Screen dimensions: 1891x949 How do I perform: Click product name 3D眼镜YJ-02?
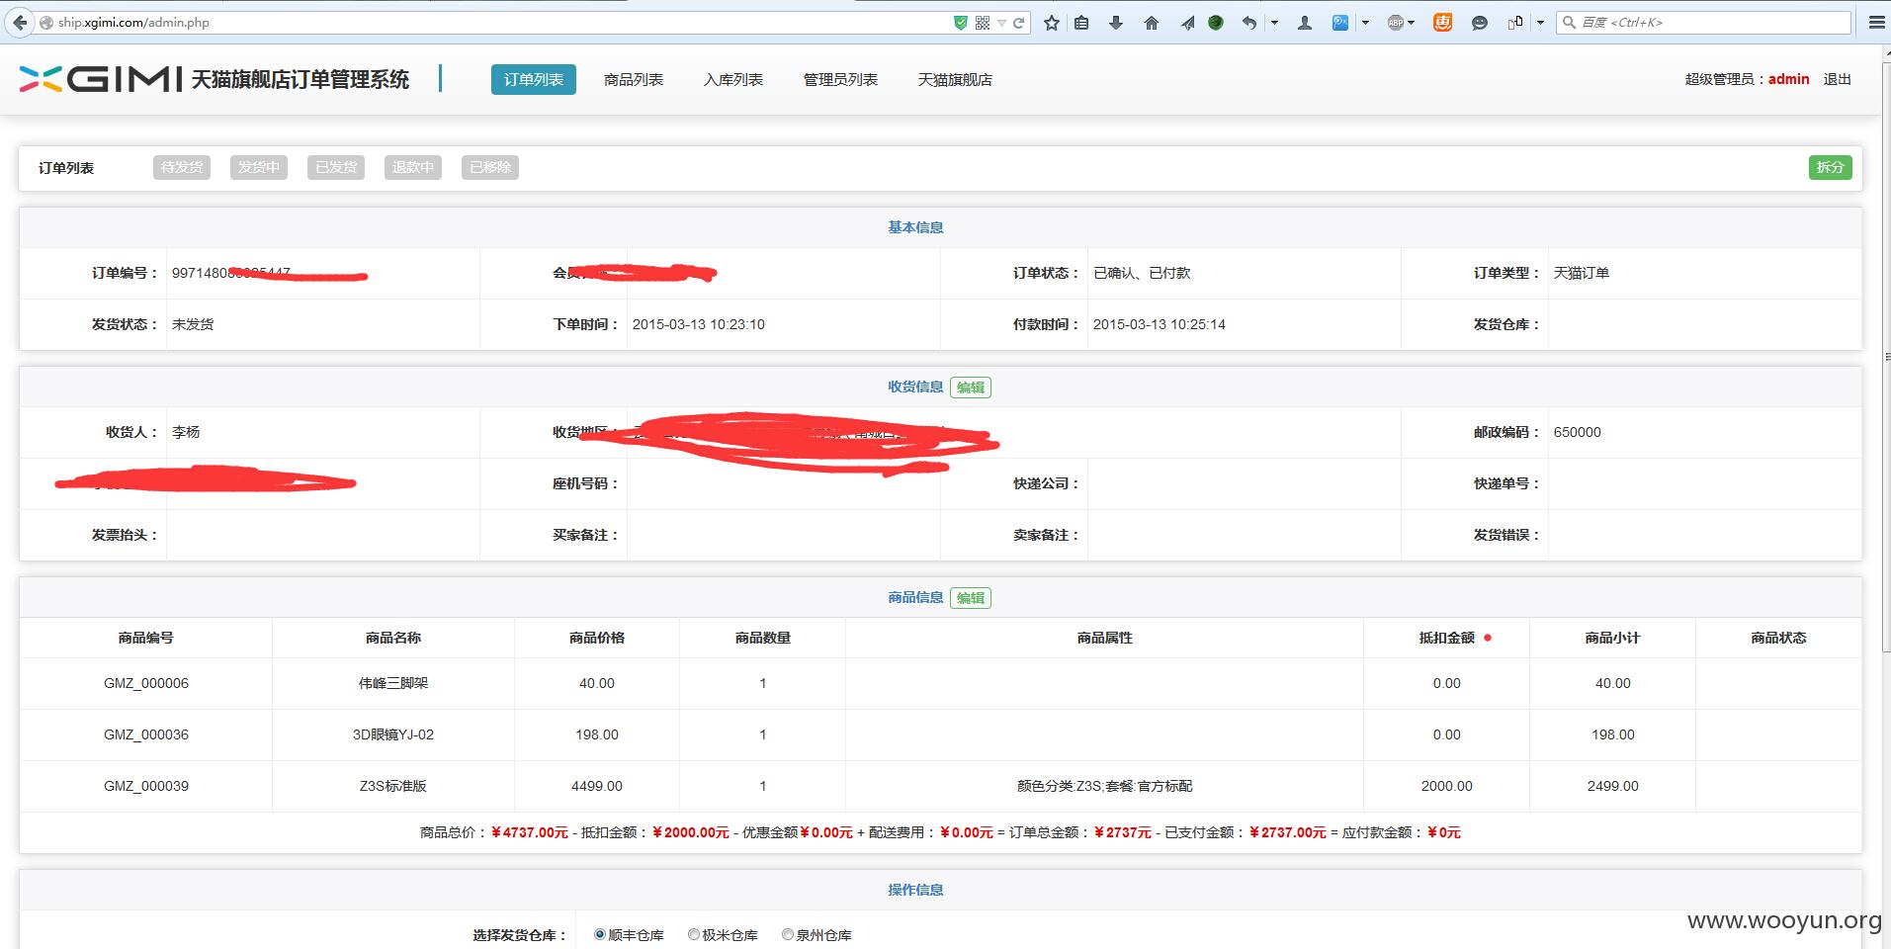[393, 734]
